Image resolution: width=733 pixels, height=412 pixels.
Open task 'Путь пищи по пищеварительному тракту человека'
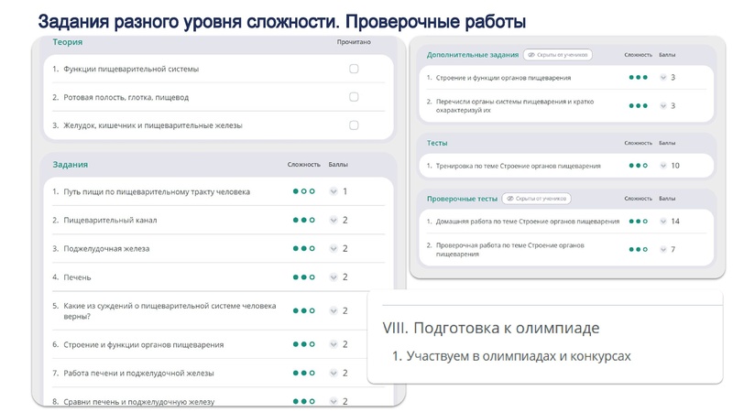click(x=157, y=191)
